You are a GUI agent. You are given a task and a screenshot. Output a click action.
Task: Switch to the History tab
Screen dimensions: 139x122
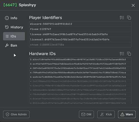pyautogui.click(x=14, y=27)
